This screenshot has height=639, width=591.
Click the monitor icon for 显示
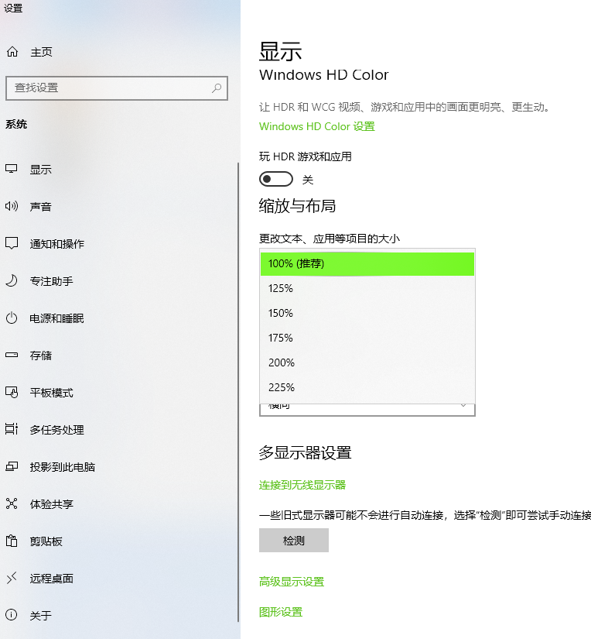[12, 169]
